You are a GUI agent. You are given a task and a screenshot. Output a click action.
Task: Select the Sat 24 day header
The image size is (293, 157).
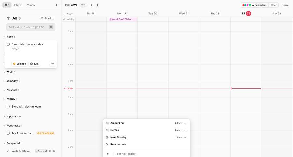[277, 13]
